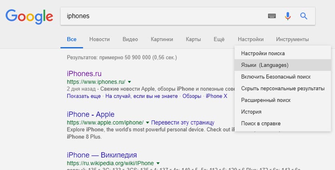Click the https://www.iphones.ru/ green URL

pos(96,82)
